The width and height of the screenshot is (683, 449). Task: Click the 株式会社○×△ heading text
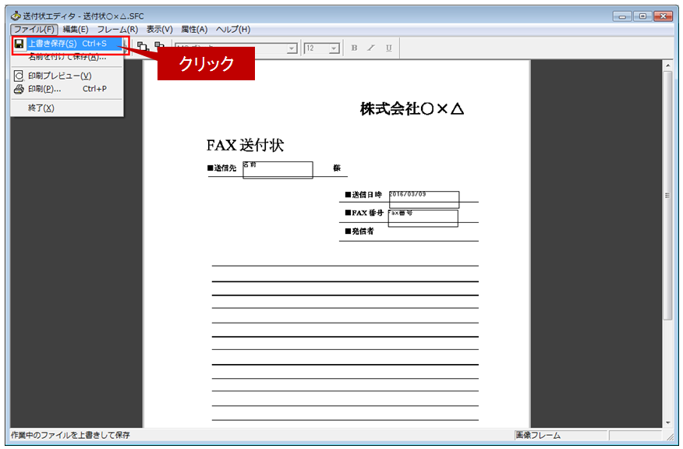click(x=412, y=109)
